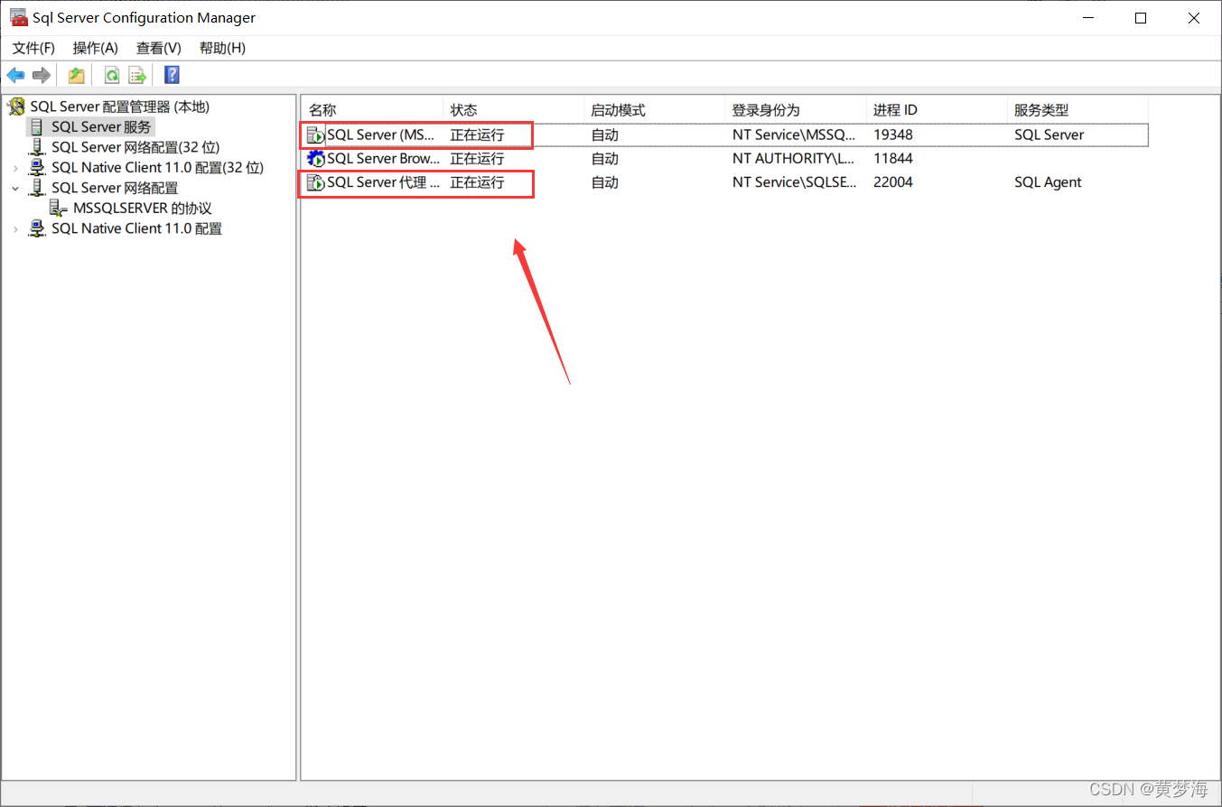Select SQL Native Client 11.0 配置(32 位)
Image resolution: width=1222 pixels, height=807 pixels.
(x=158, y=168)
